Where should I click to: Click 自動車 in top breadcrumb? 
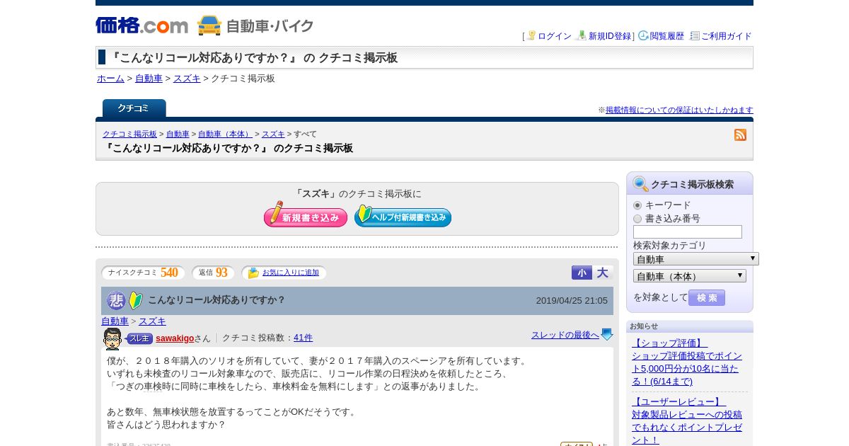tap(149, 79)
